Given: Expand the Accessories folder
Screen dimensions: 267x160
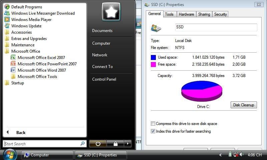Looking at the screenshot, I should click(21, 32).
